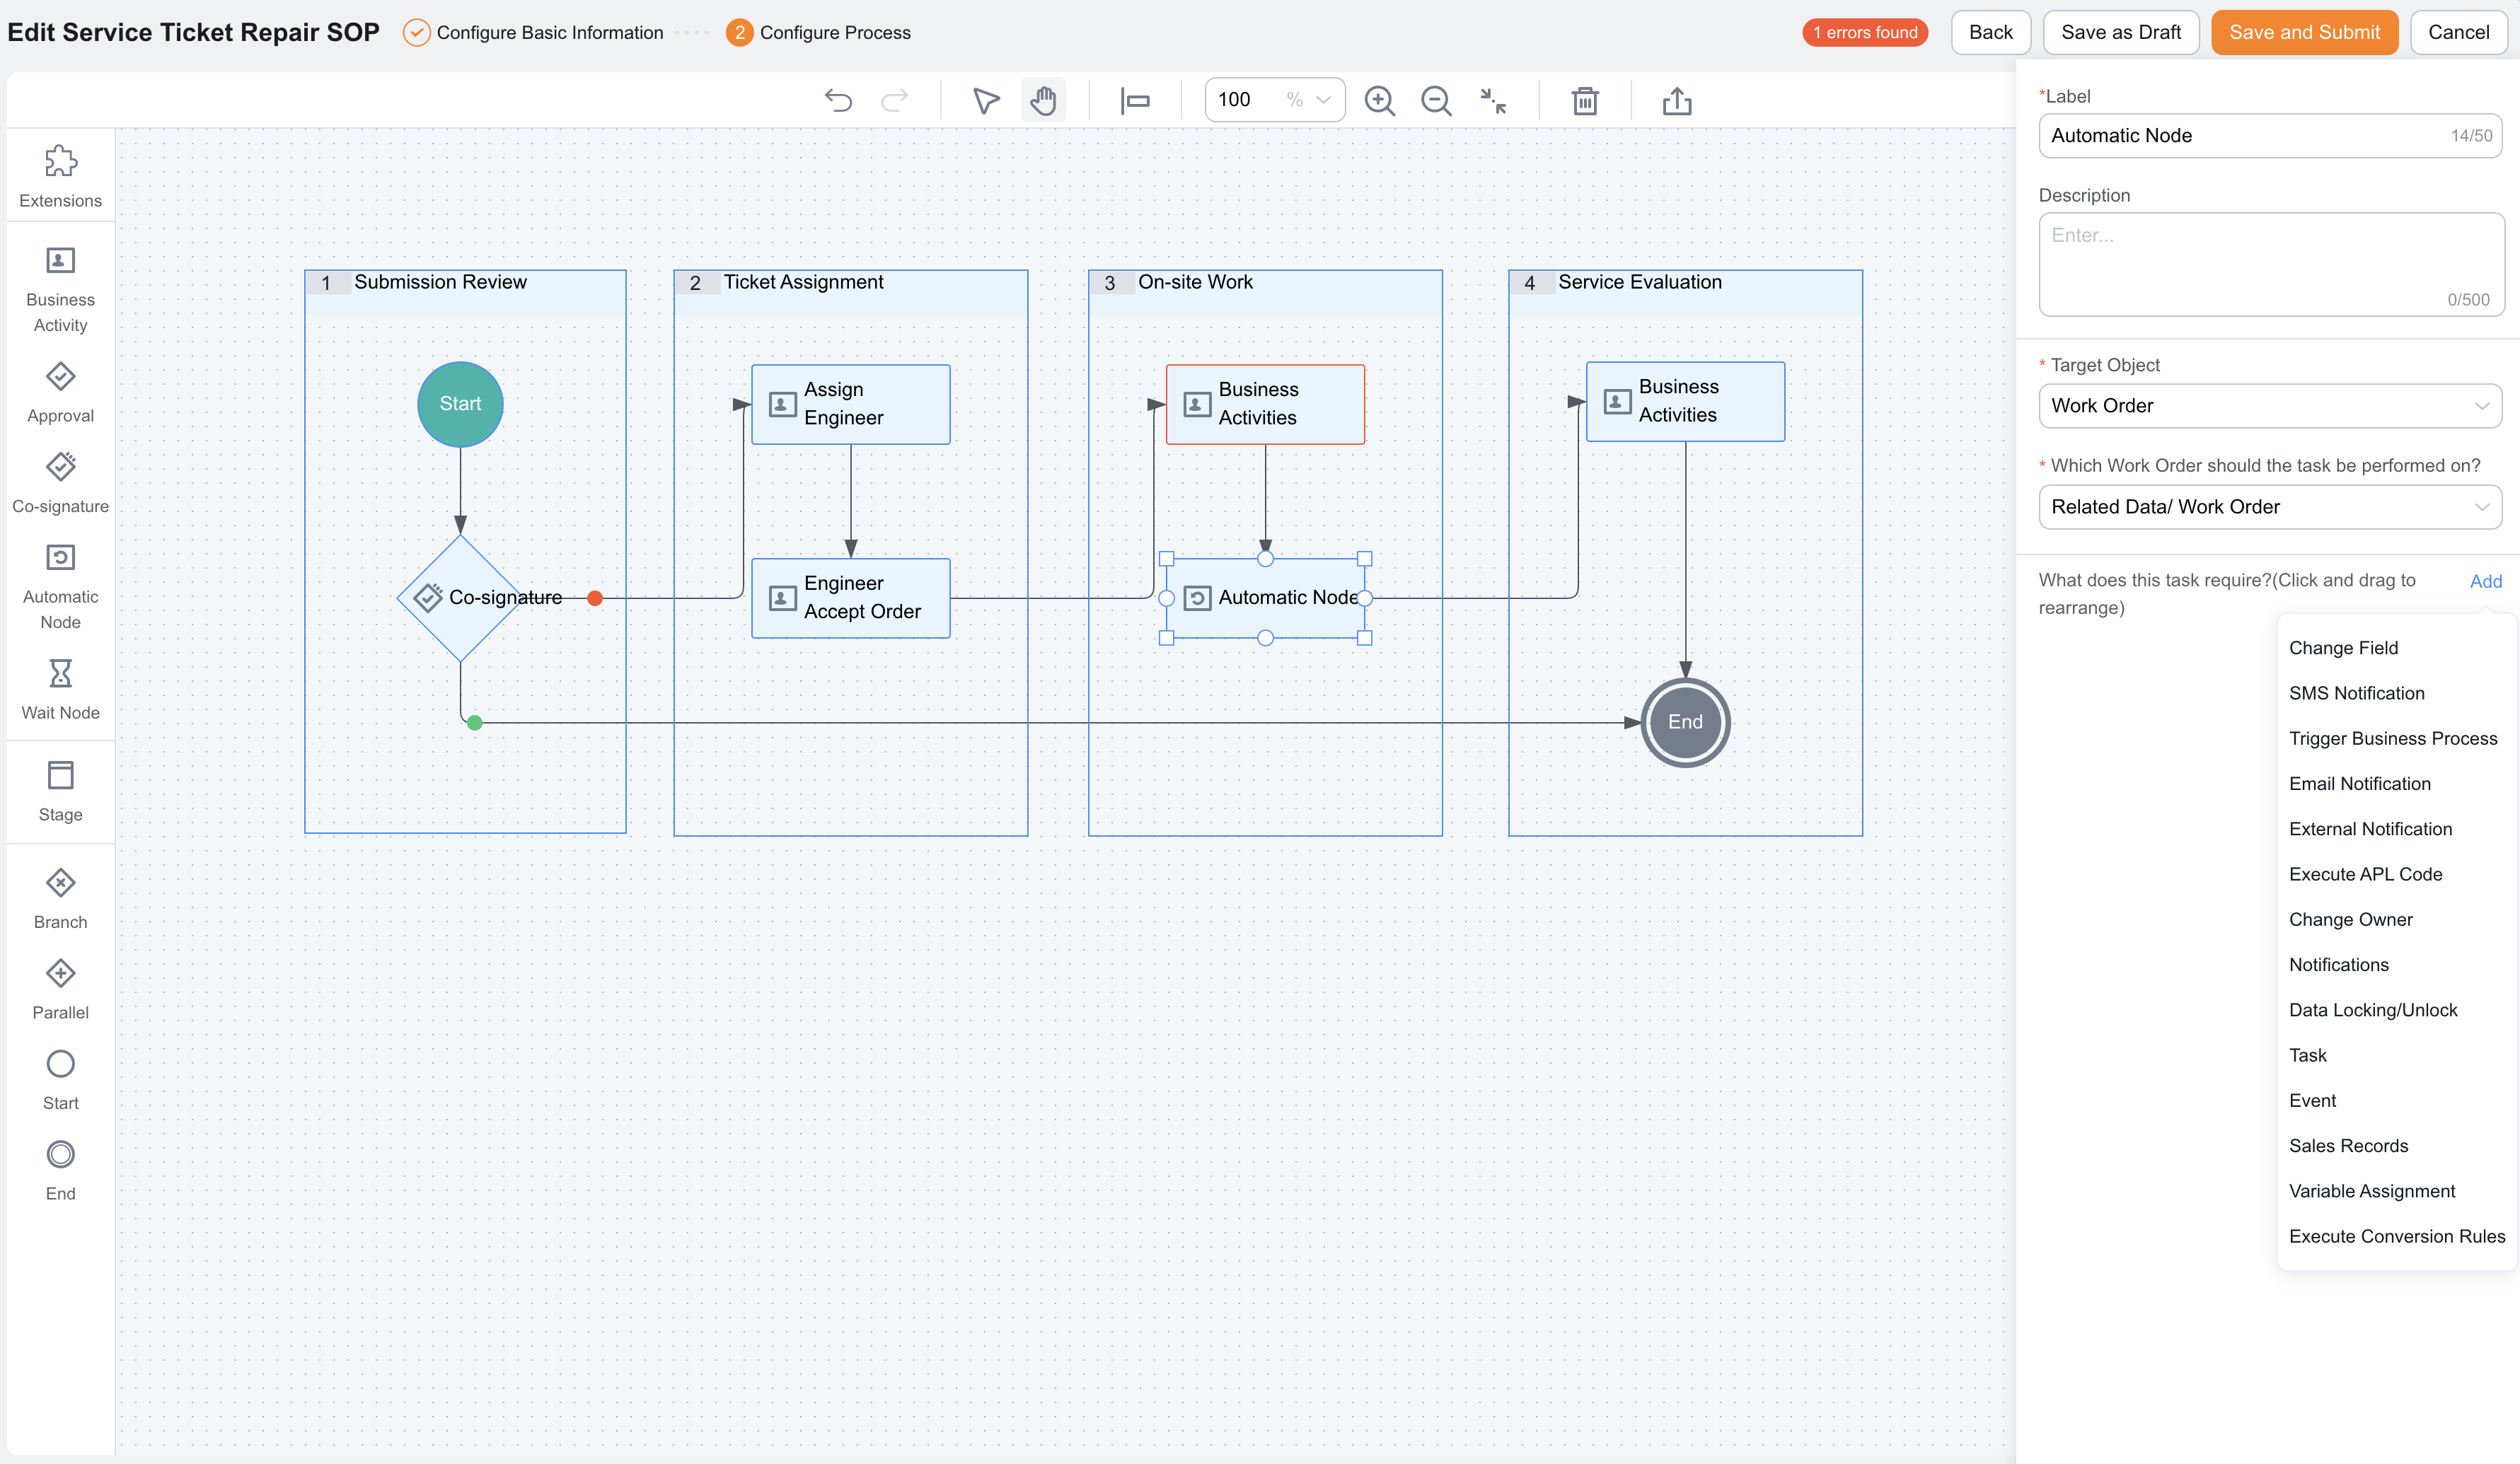Image resolution: width=2520 pixels, height=1464 pixels.
Task: Choose Trigger Business Process menu entry
Action: (2393, 738)
